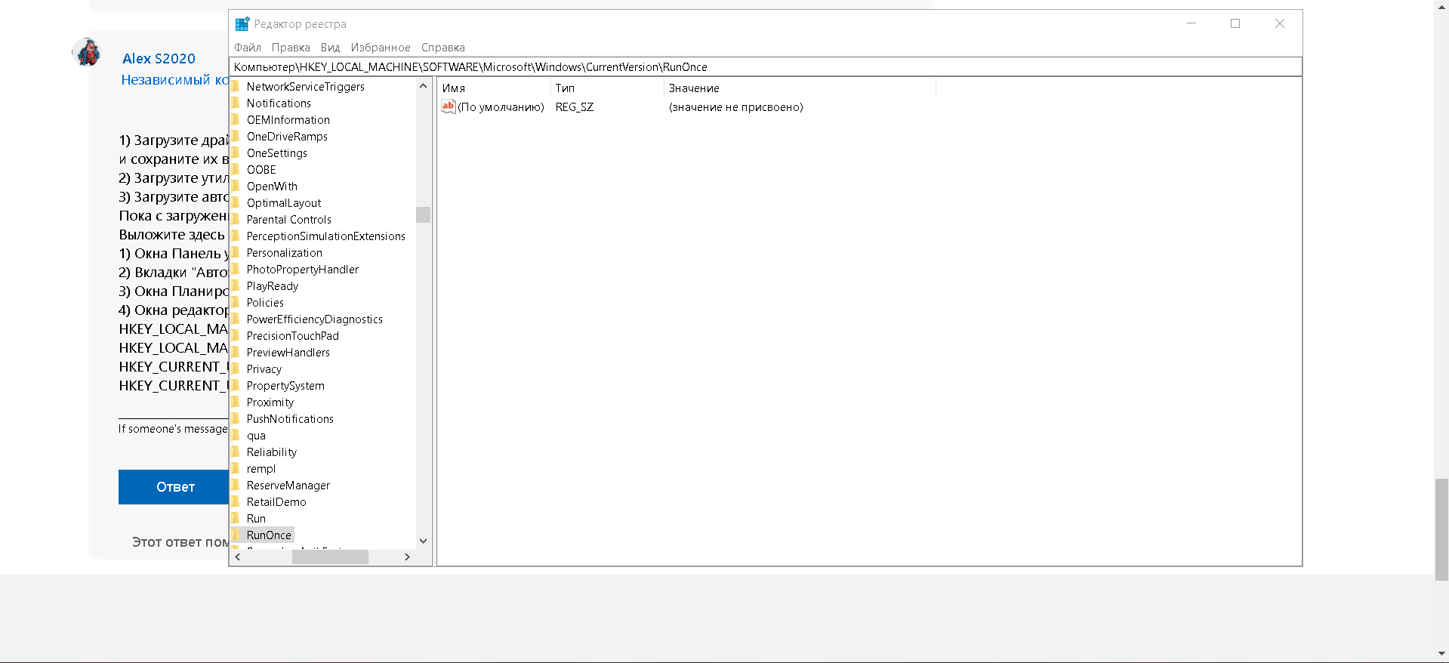Click the Alex S2020 avatar image

[88, 53]
